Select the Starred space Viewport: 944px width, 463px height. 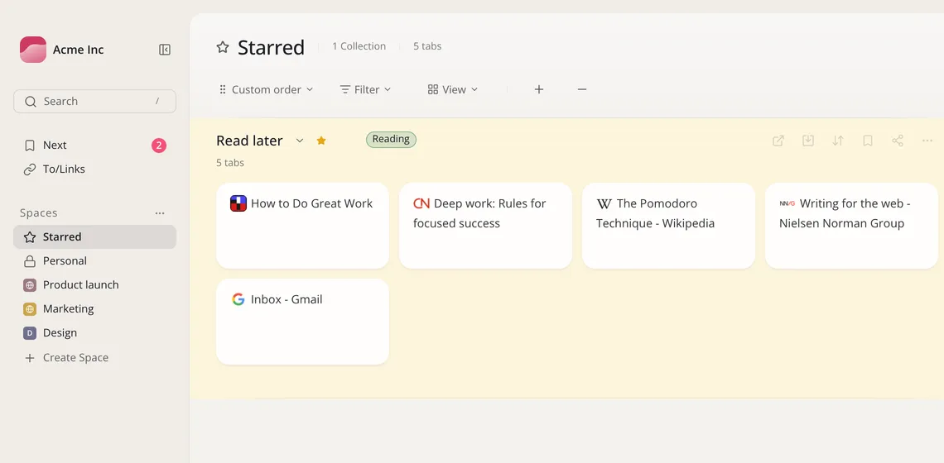[94, 237]
